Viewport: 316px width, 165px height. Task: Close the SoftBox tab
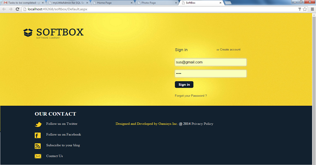point(220,3)
